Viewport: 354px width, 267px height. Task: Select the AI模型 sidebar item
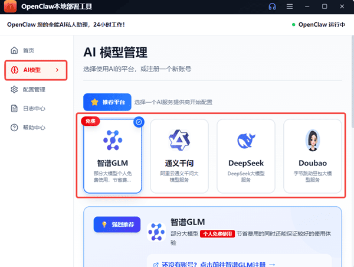click(36, 70)
